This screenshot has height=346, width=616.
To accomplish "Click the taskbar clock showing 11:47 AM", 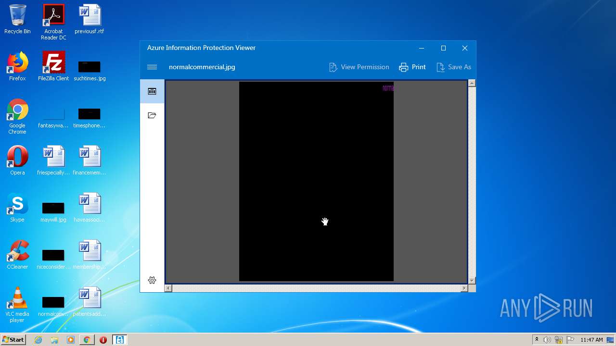I will pos(591,340).
